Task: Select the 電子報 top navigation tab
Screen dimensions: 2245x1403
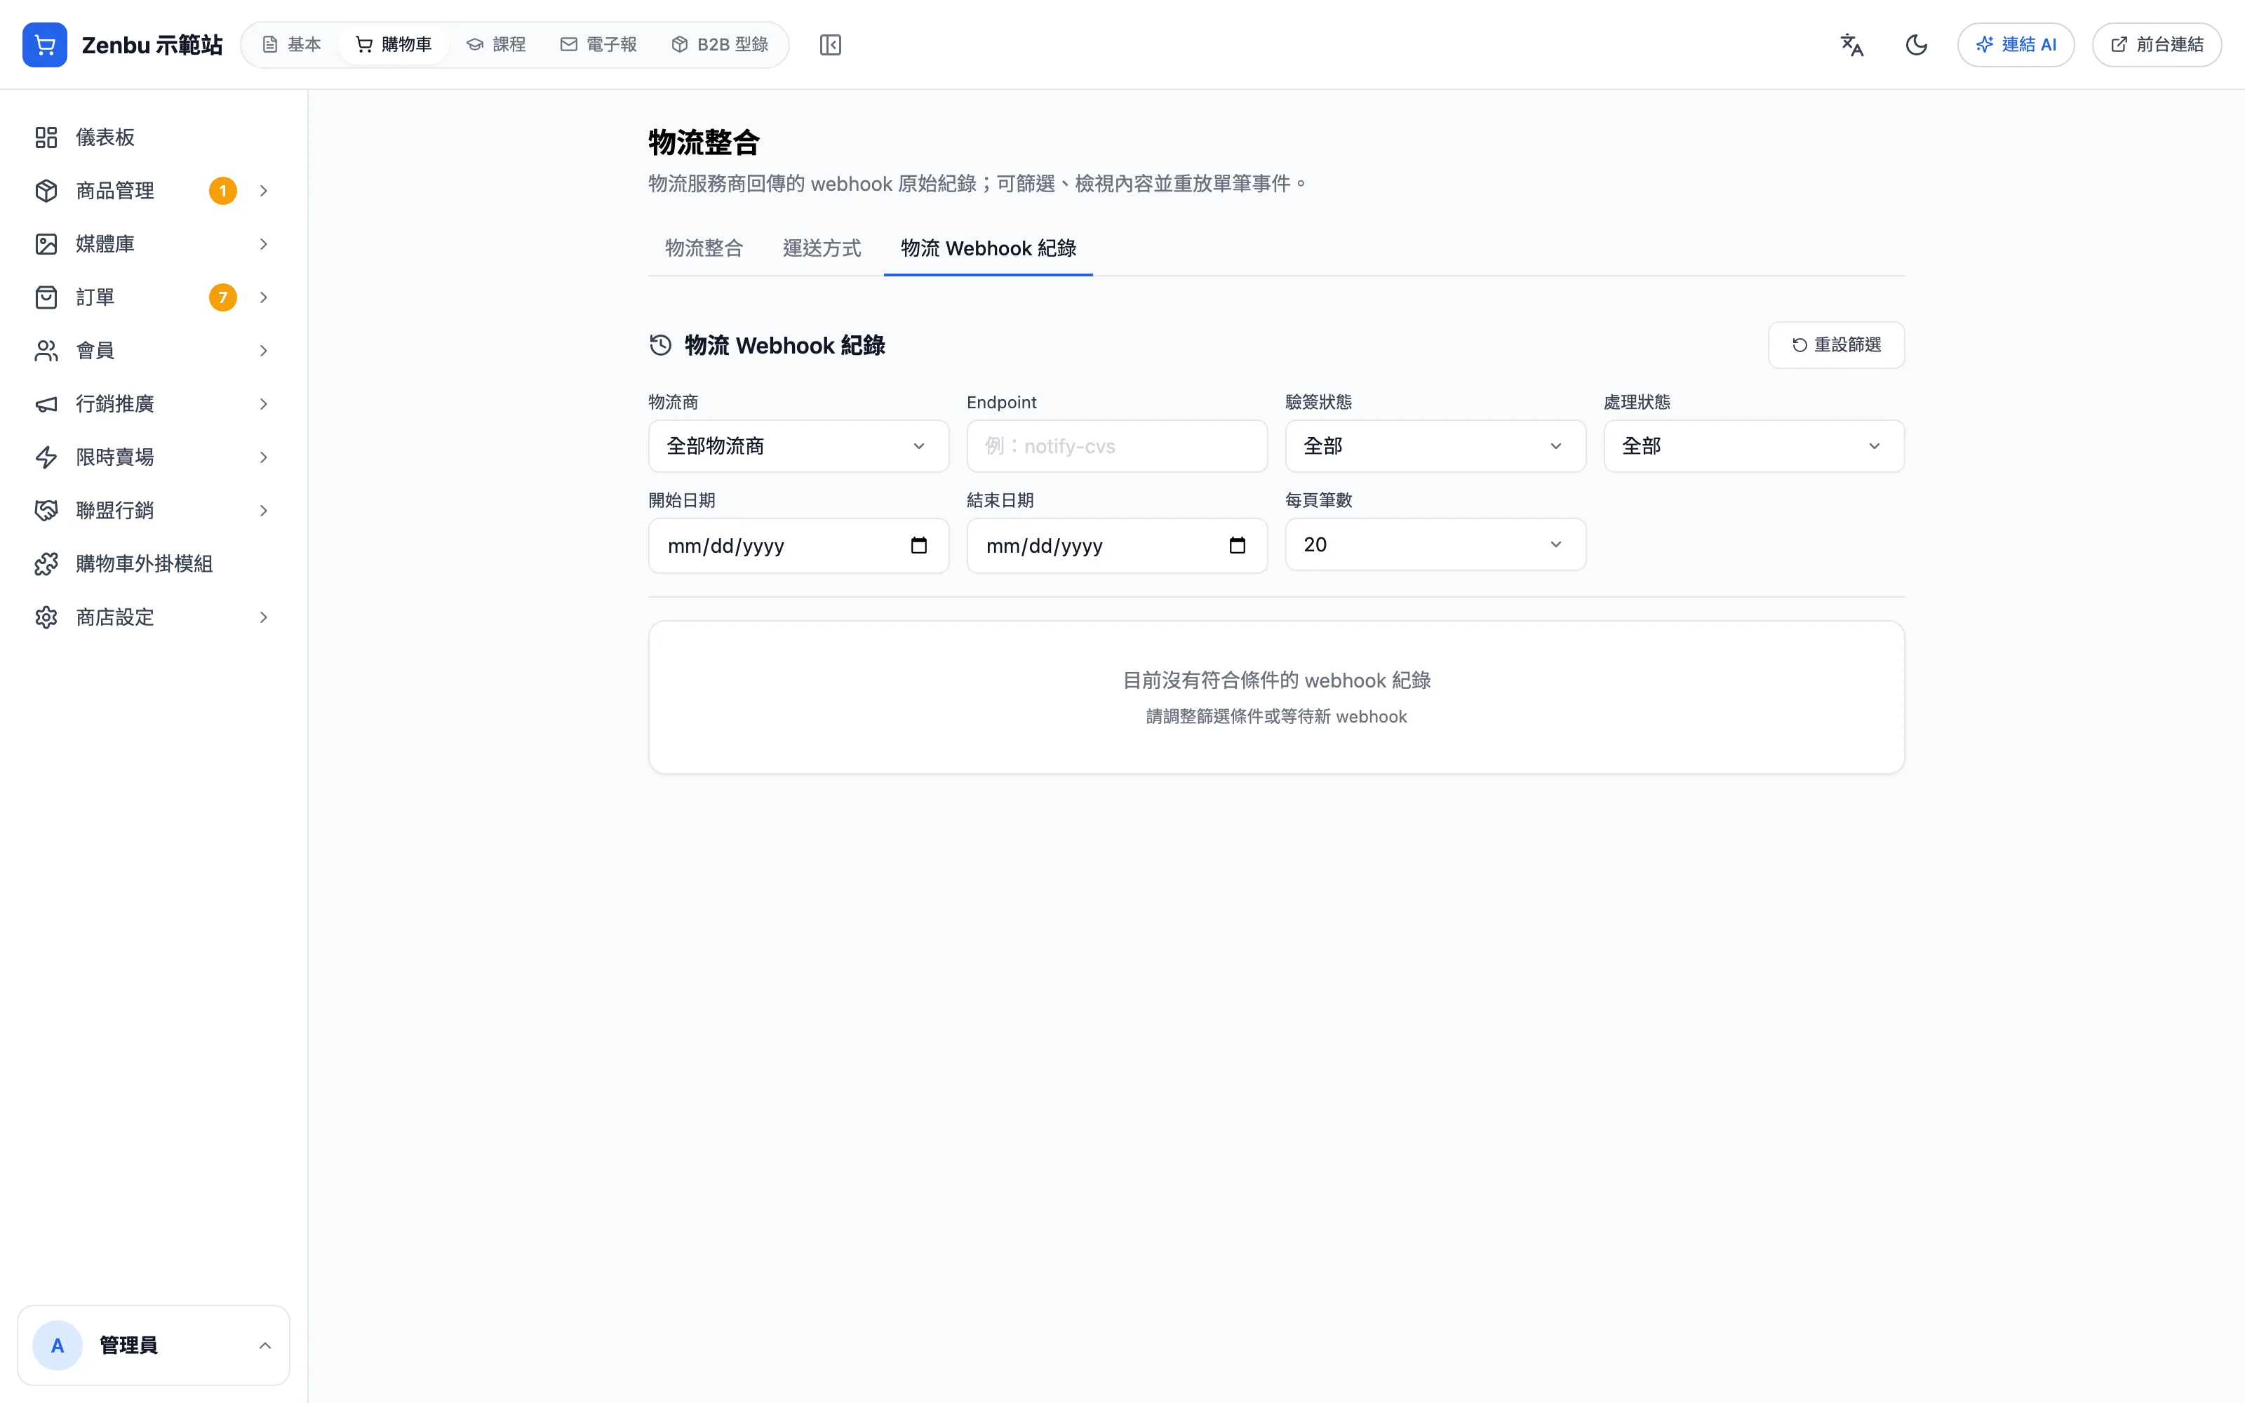Action: tap(598, 44)
